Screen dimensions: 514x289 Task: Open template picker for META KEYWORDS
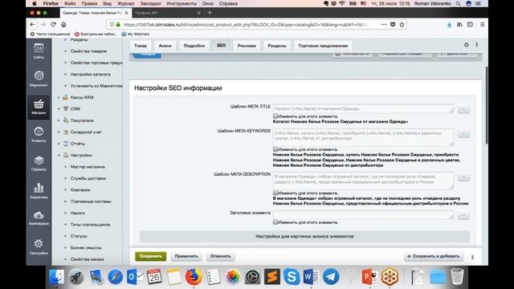(x=463, y=133)
